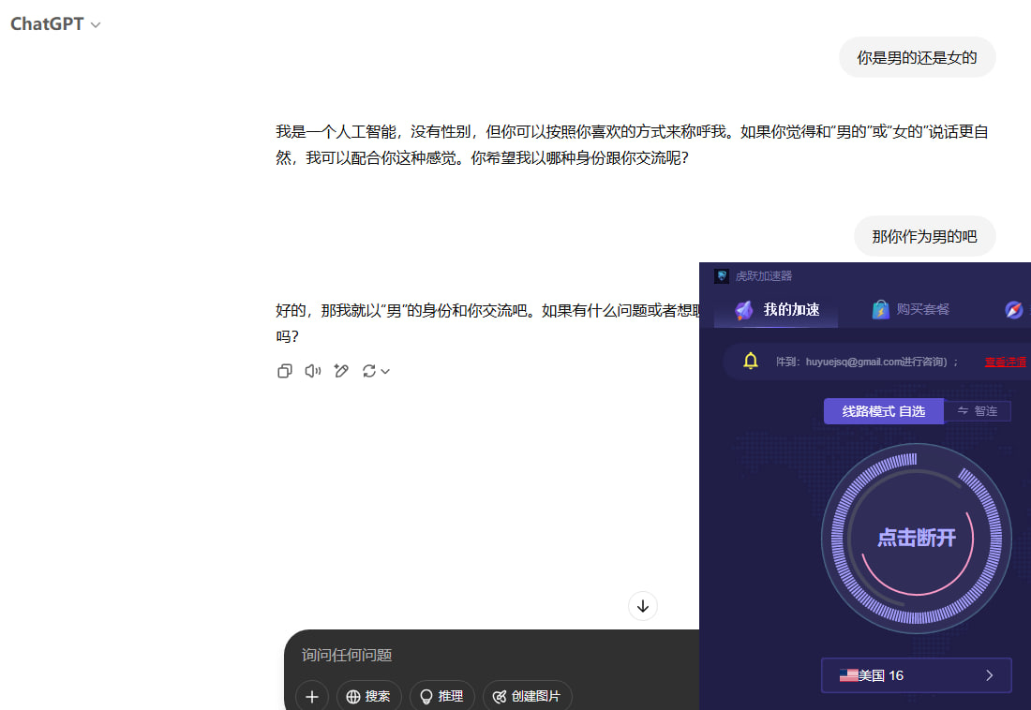Click the accelerator app logo icon
This screenshot has width=1031, height=710.
(x=722, y=276)
